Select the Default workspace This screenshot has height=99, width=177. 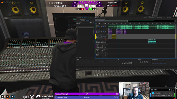tap(145, 17)
